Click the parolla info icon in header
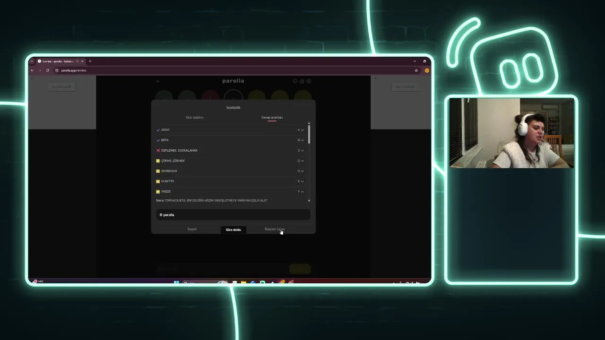The width and height of the screenshot is (605, 340). (295, 81)
